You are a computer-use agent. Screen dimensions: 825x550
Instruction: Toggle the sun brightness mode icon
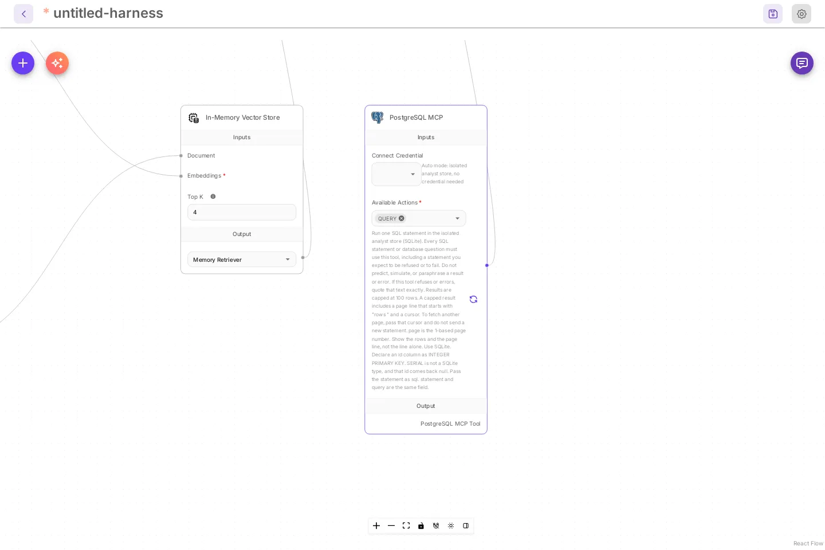tap(451, 526)
